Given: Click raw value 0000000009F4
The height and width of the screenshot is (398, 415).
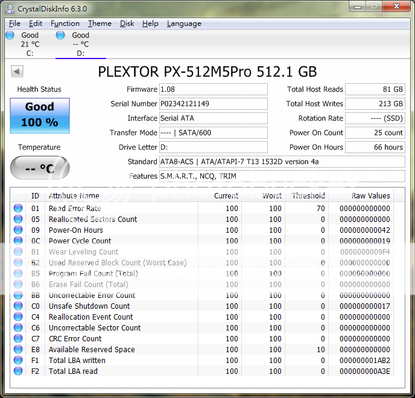Looking at the screenshot, I should coord(365,252).
